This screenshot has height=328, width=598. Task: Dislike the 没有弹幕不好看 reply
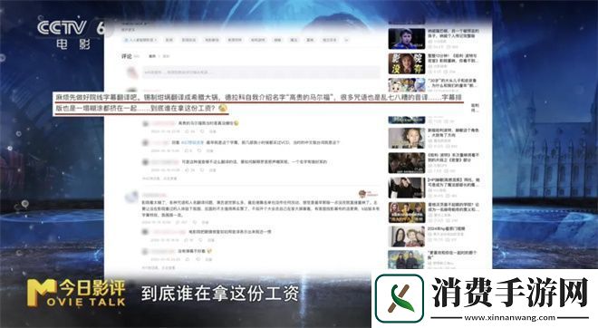[198, 259]
